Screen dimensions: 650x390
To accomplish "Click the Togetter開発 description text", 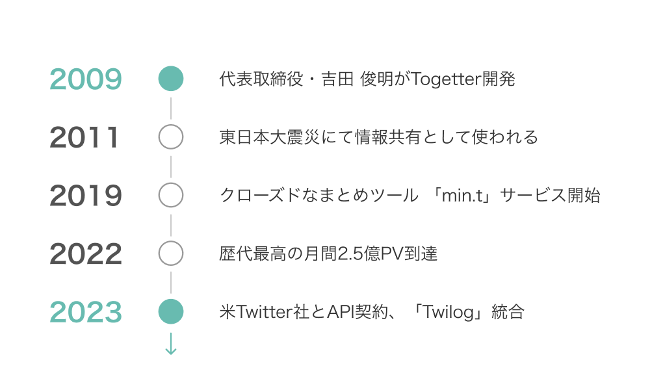I will coord(367,79).
